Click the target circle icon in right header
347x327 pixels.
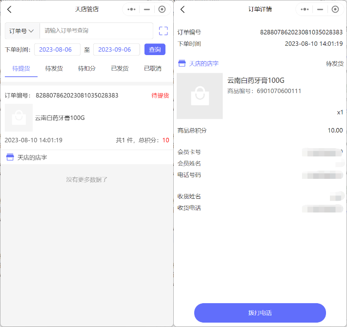(x=335, y=9)
